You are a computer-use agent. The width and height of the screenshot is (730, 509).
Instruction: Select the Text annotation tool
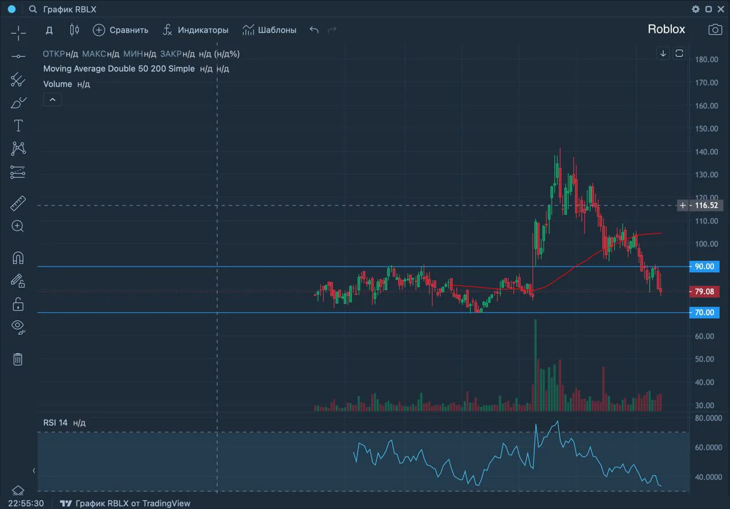pos(18,126)
